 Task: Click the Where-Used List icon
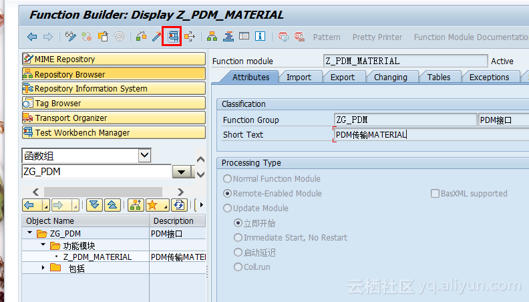(x=190, y=37)
